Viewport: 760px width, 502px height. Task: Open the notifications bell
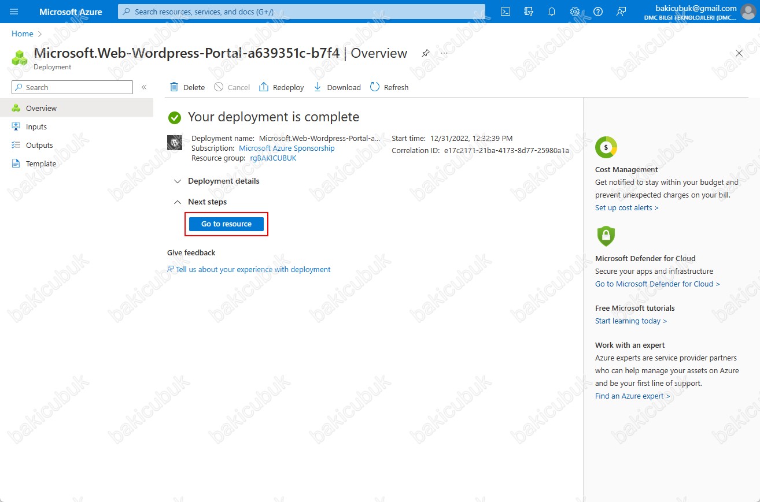click(x=552, y=12)
